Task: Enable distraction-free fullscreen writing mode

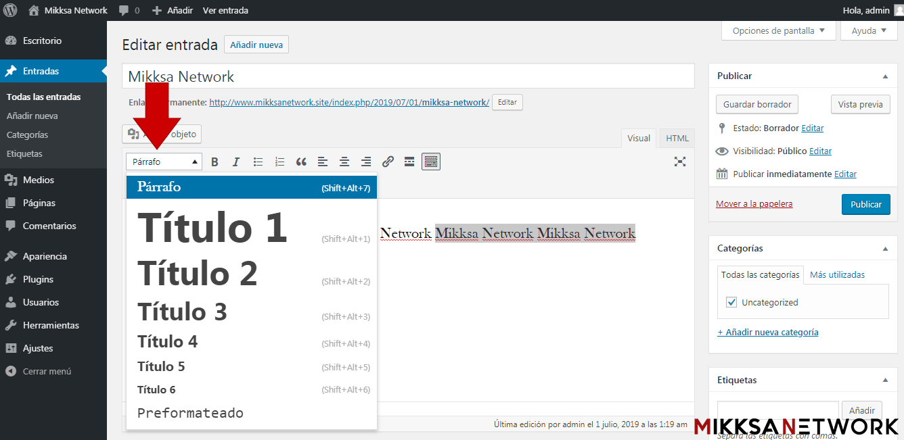Action: point(680,162)
